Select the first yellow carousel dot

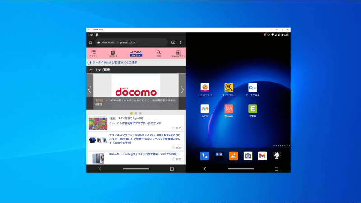click(x=131, y=113)
